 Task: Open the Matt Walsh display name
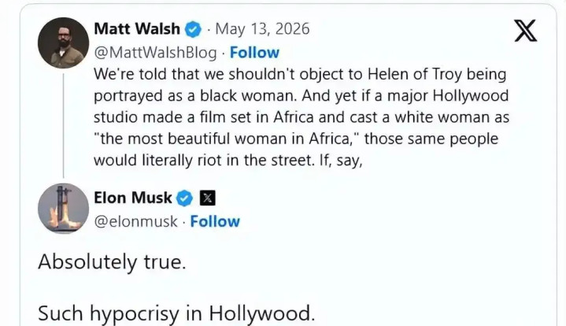click(x=137, y=29)
